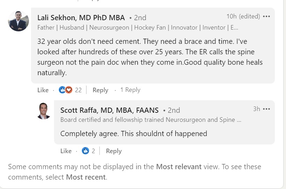Open options menu on Lali Sekhon's comment
Image resolution: width=286 pixels, height=189 pixels.
click(x=266, y=16)
